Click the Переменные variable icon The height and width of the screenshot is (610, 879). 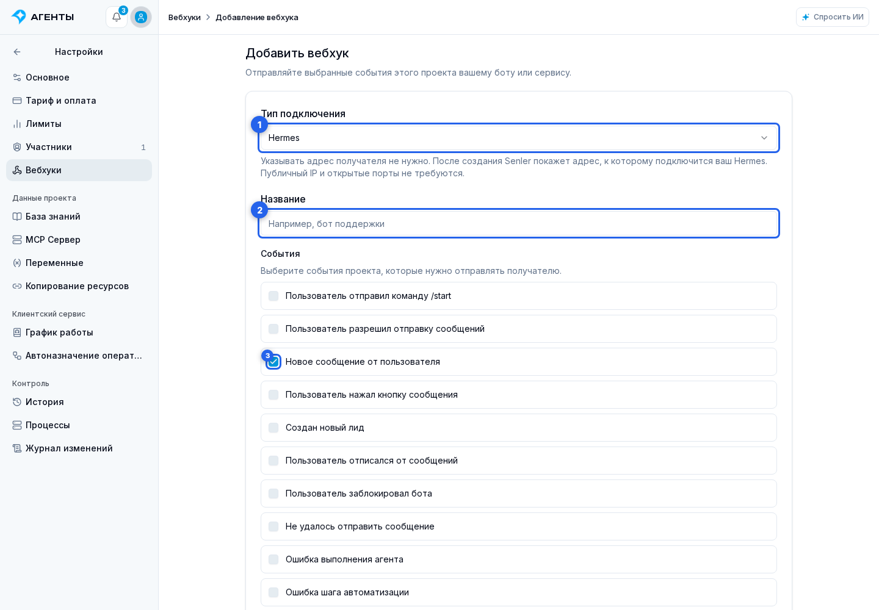[17, 263]
